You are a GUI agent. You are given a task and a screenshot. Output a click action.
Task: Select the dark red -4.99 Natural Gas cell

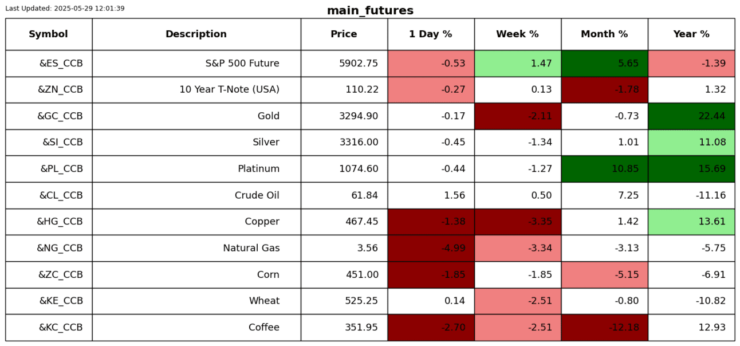431,248
